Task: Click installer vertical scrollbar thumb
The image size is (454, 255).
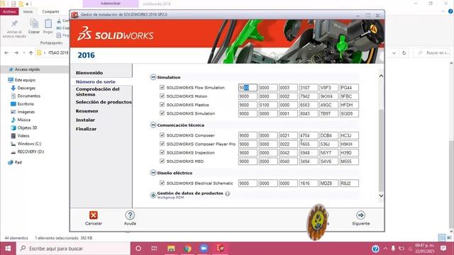Action: (381, 150)
